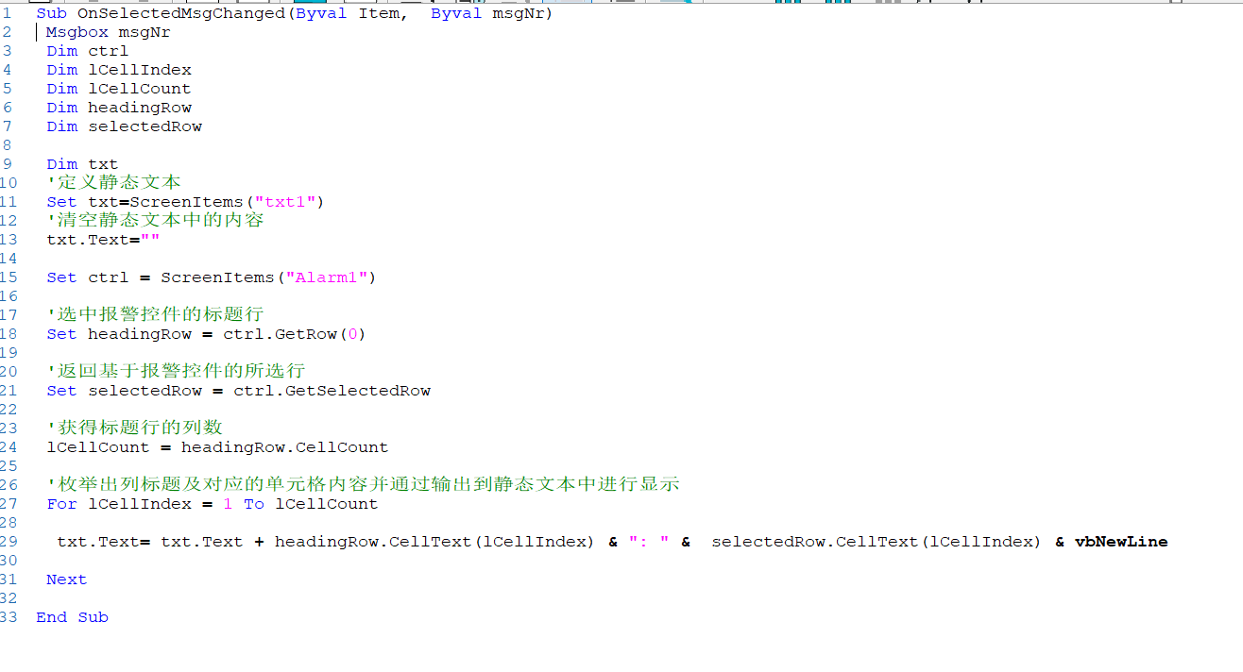Screen dimensions: 1243x672
Task: Click the "Alarm1" string literal
Action: [x=326, y=277]
